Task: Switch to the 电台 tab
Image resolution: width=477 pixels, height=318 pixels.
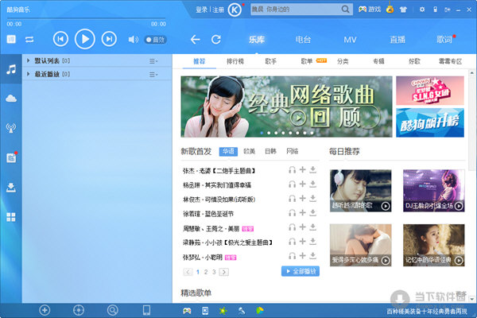Action: (303, 40)
